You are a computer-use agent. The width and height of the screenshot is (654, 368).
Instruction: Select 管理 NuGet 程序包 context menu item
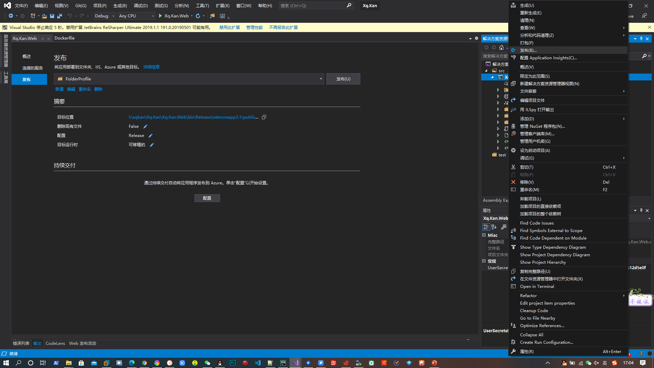[x=542, y=126]
